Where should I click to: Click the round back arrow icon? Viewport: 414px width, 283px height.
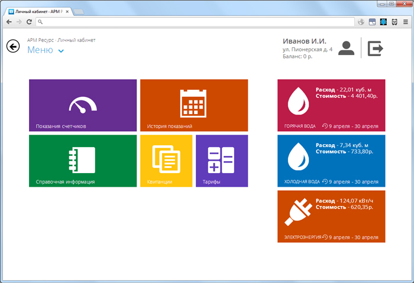[13, 47]
